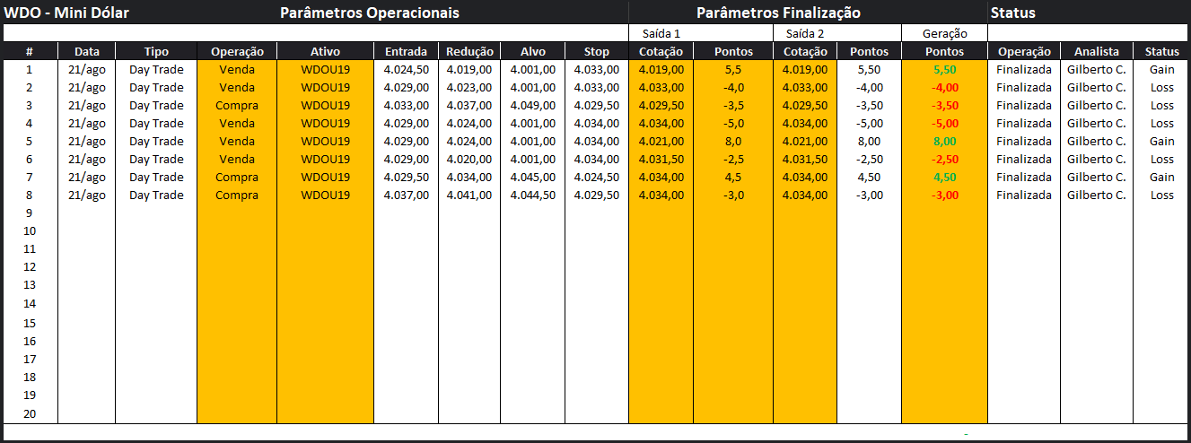Select the WDO - Mini Dólar title cell

coord(66,13)
